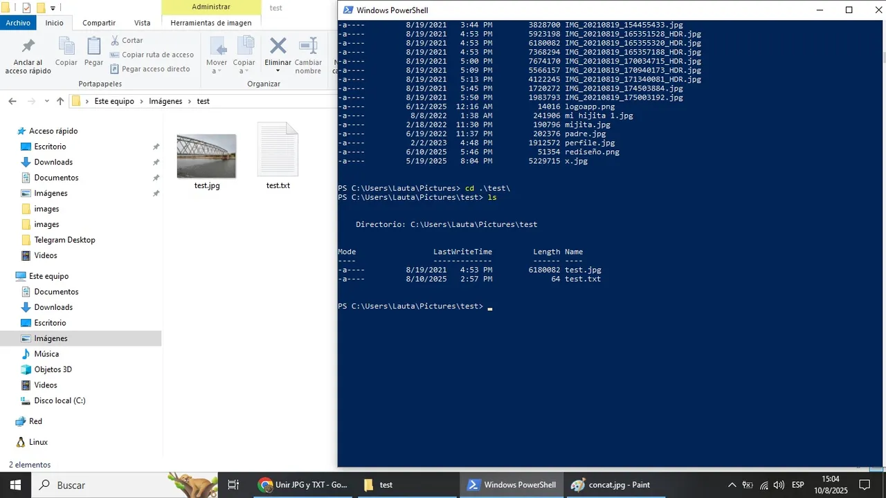Click logoapp.png in PowerShell output

(590, 107)
